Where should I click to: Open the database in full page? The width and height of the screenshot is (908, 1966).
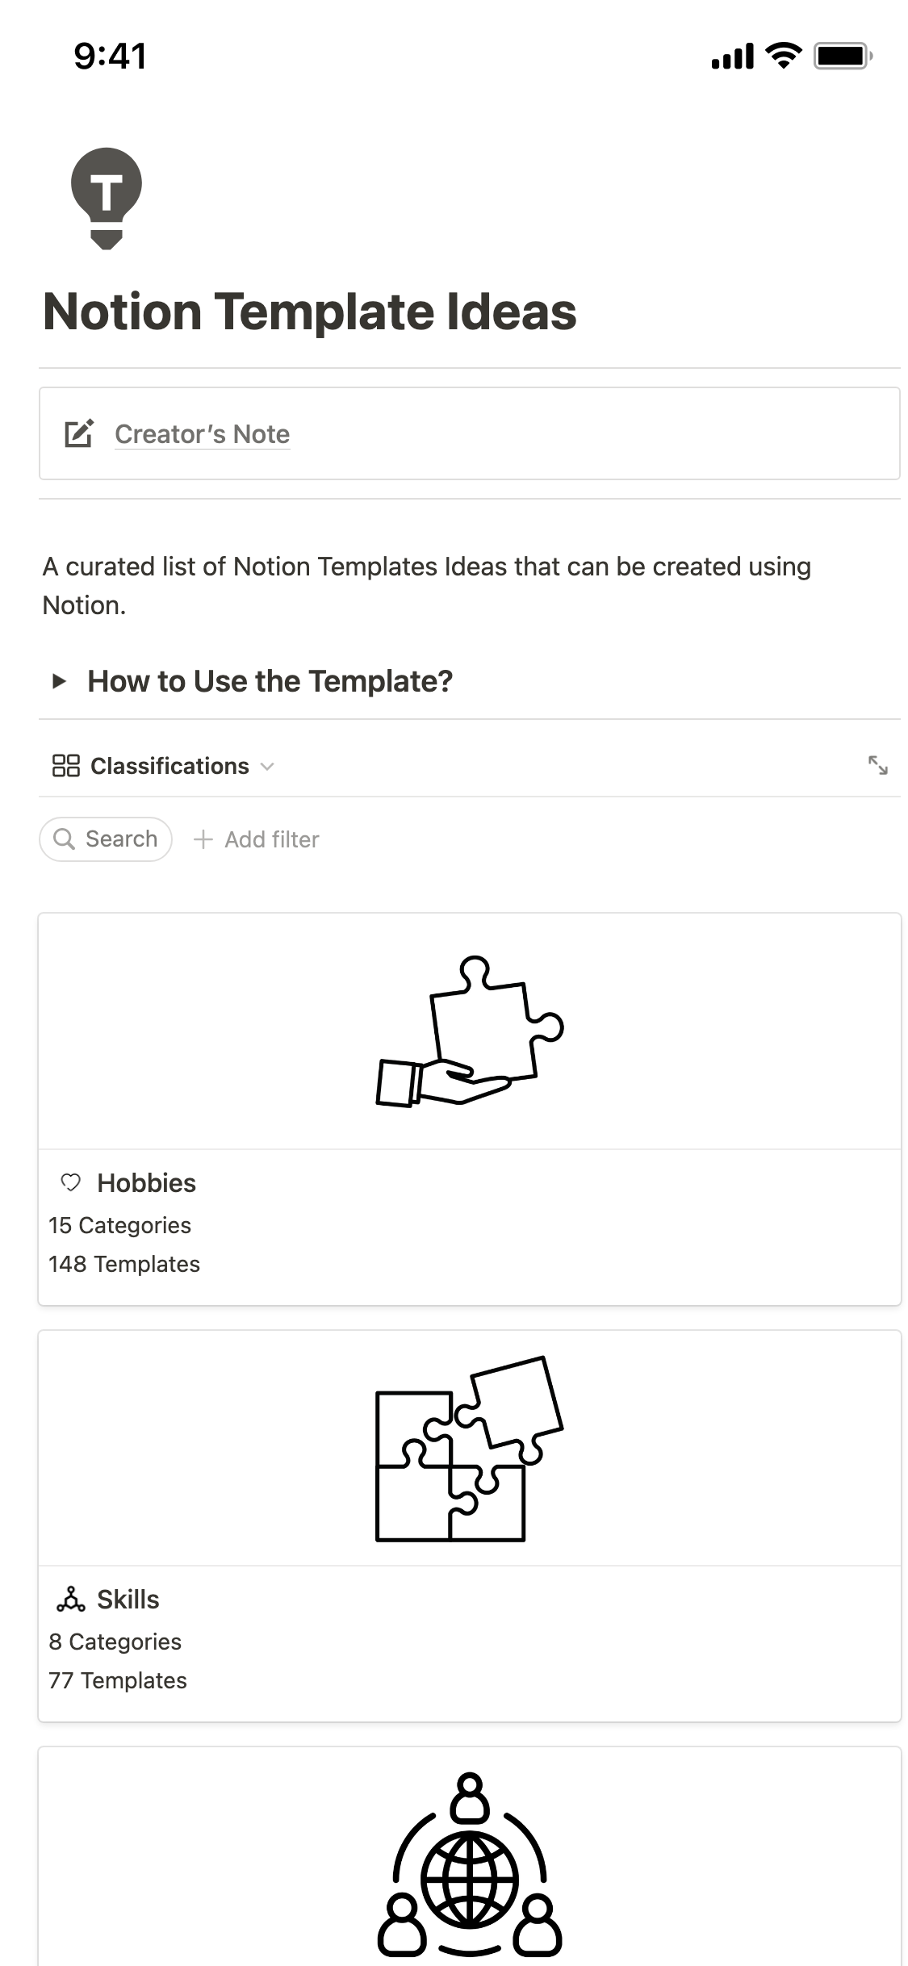[877, 765]
